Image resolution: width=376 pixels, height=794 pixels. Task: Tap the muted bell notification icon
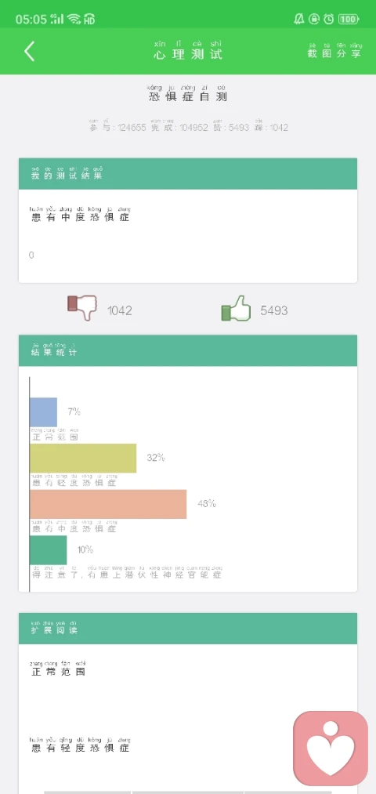[x=299, y=20]
